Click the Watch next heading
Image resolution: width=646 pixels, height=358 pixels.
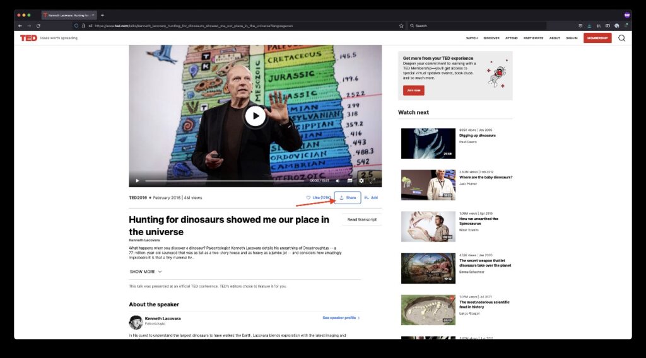point(413,112)
